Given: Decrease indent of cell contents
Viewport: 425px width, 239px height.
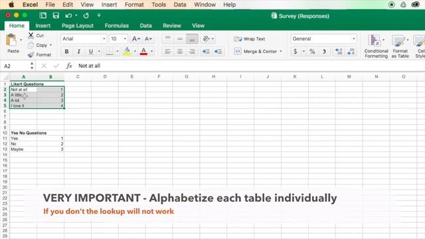Looking at the screenshot, I should coord(206,52).
